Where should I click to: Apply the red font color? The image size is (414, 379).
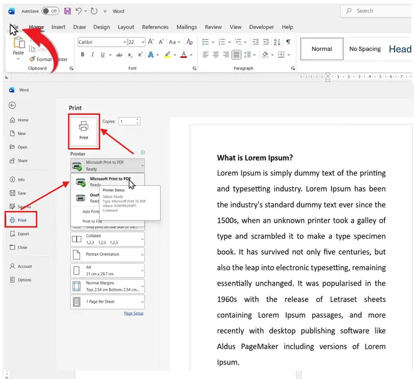point(184,54)
